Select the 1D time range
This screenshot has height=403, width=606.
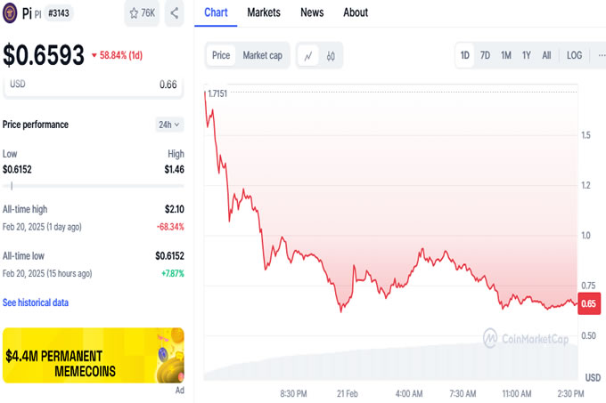coord(465,55)
